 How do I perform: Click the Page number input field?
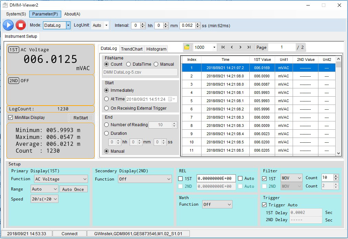click(281, 47)
